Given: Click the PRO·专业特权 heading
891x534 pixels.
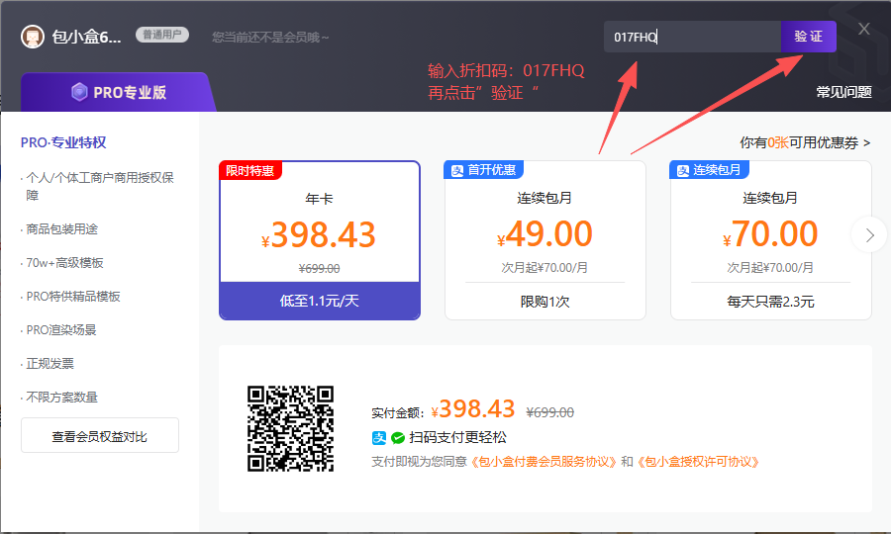Looking at the screenshot, I should pyautogui.click(x=63, y=142).
